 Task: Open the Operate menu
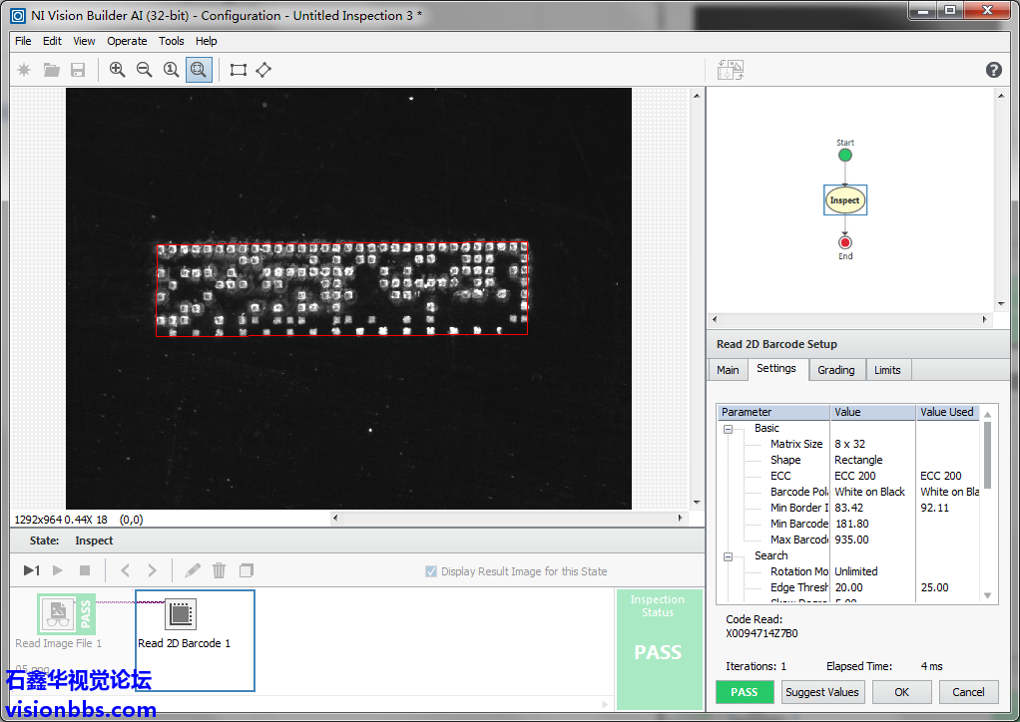(127, 41)
